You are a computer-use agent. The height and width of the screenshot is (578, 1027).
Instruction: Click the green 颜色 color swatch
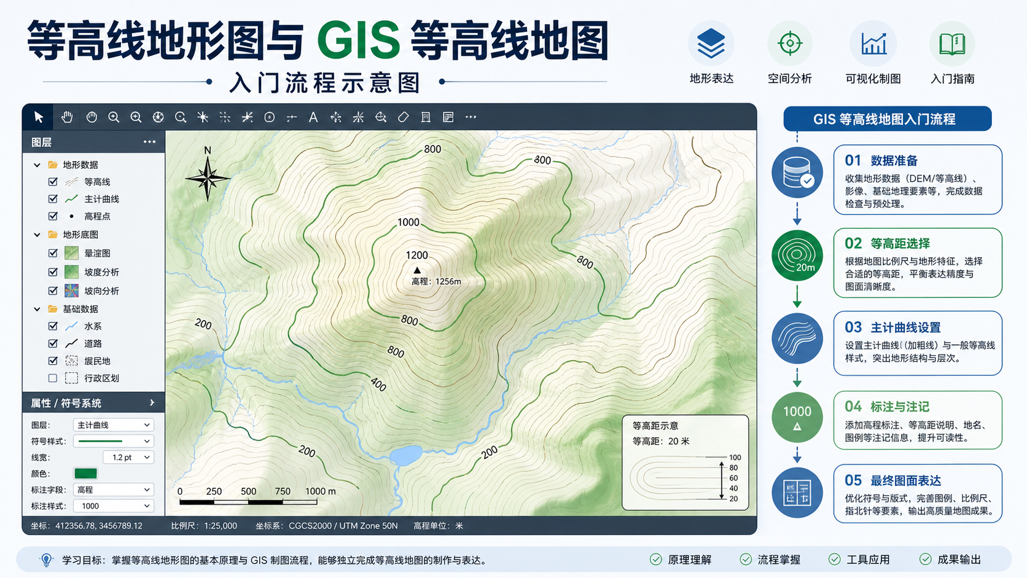pos(85,474)
